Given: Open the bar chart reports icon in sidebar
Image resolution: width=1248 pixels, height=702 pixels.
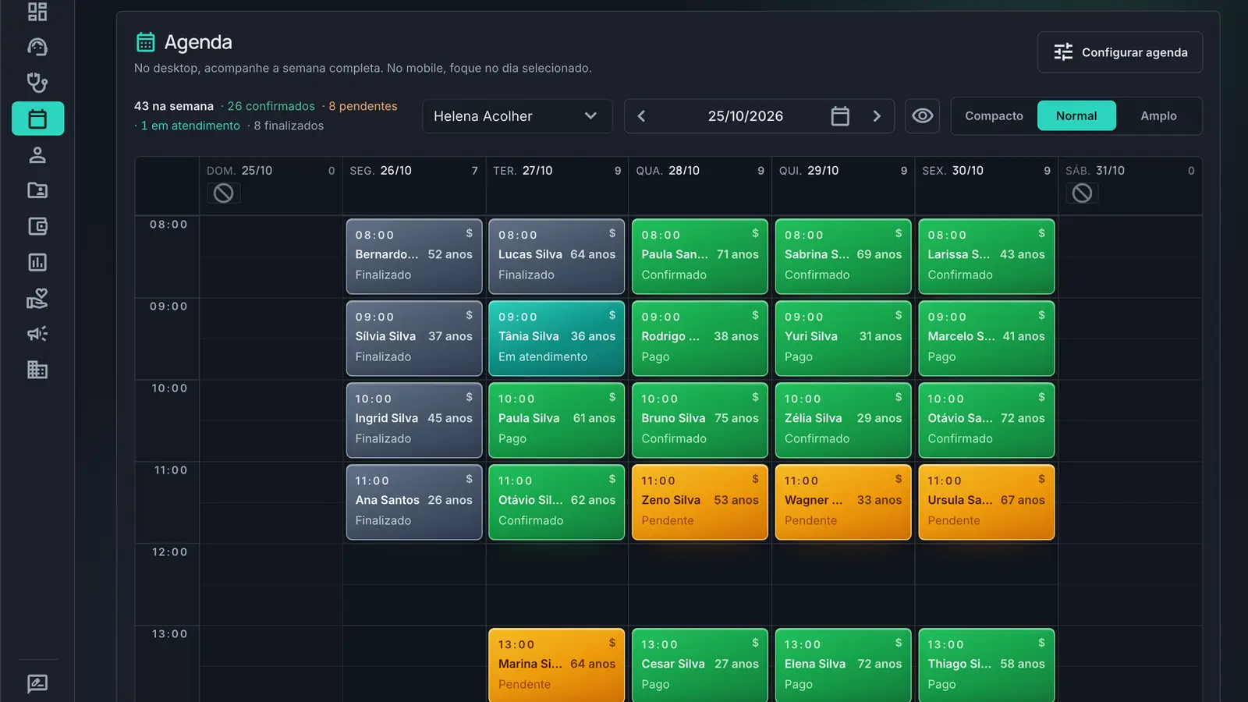Looking at the screenshot, I should pyautogui.click(x=37, y=262).
